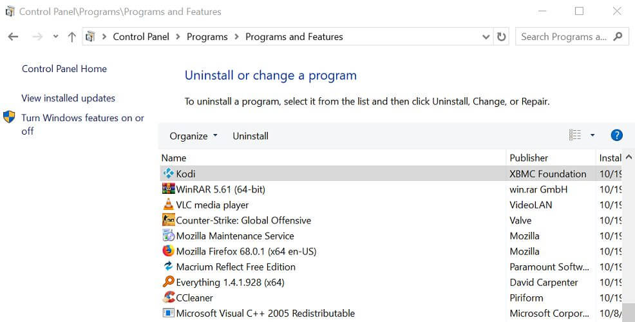Select the CCleaner icon

coord(169,298)
